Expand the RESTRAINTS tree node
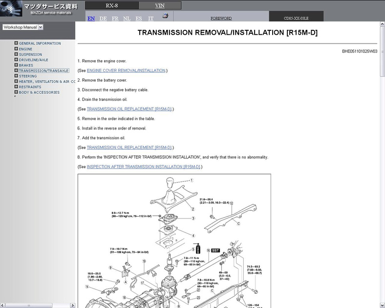 pos(16,87)
